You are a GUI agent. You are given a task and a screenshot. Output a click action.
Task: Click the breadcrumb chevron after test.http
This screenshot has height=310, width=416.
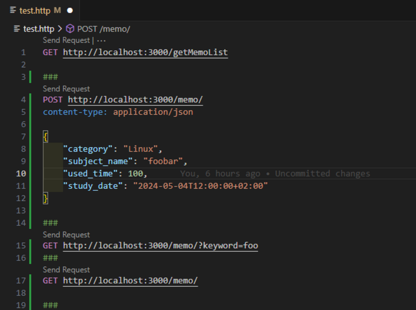tap(60, 29)
